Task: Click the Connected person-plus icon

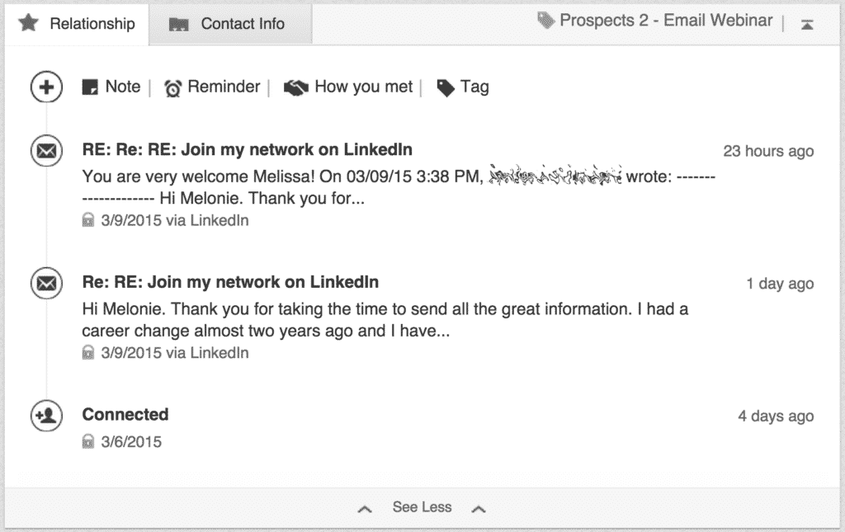Action: (x=47, y=416)
